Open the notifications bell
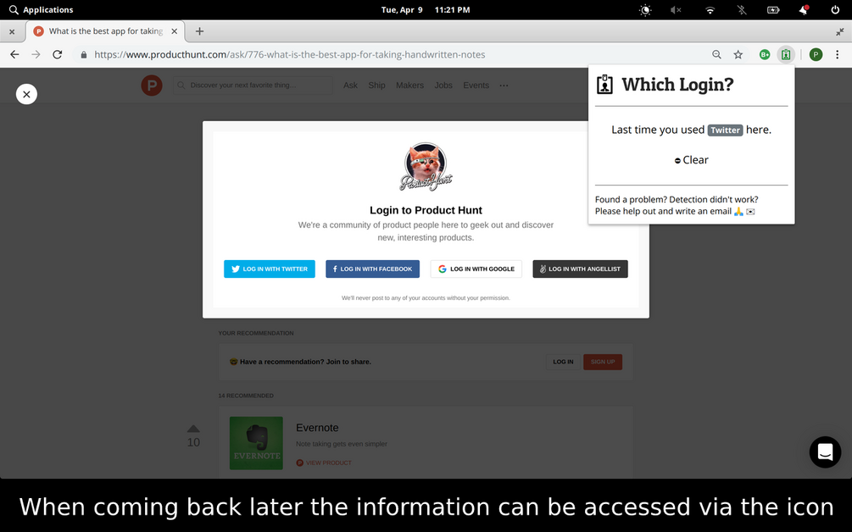The image size is (852, 532). pos(804,10)
